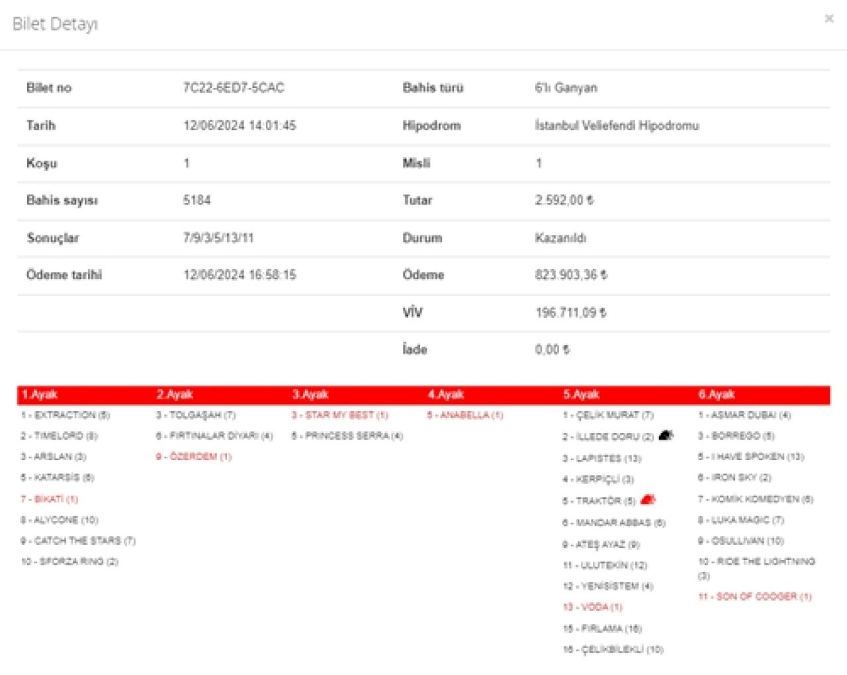Select 3 - STAR MY BEST entry
Screen dimensions: 847x675
[339, 415]
